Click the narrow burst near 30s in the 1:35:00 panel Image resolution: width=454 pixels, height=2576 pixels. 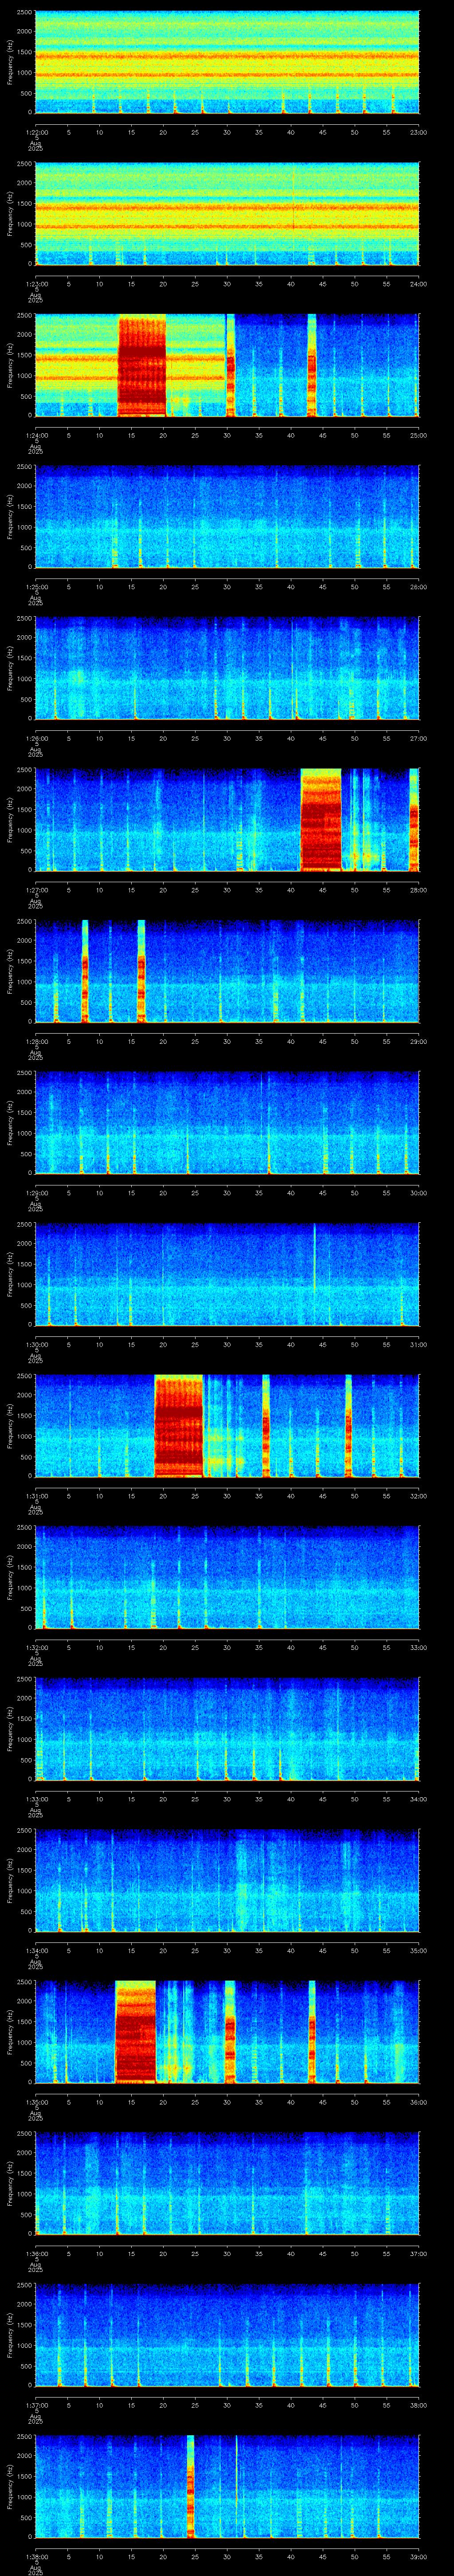230,2032
